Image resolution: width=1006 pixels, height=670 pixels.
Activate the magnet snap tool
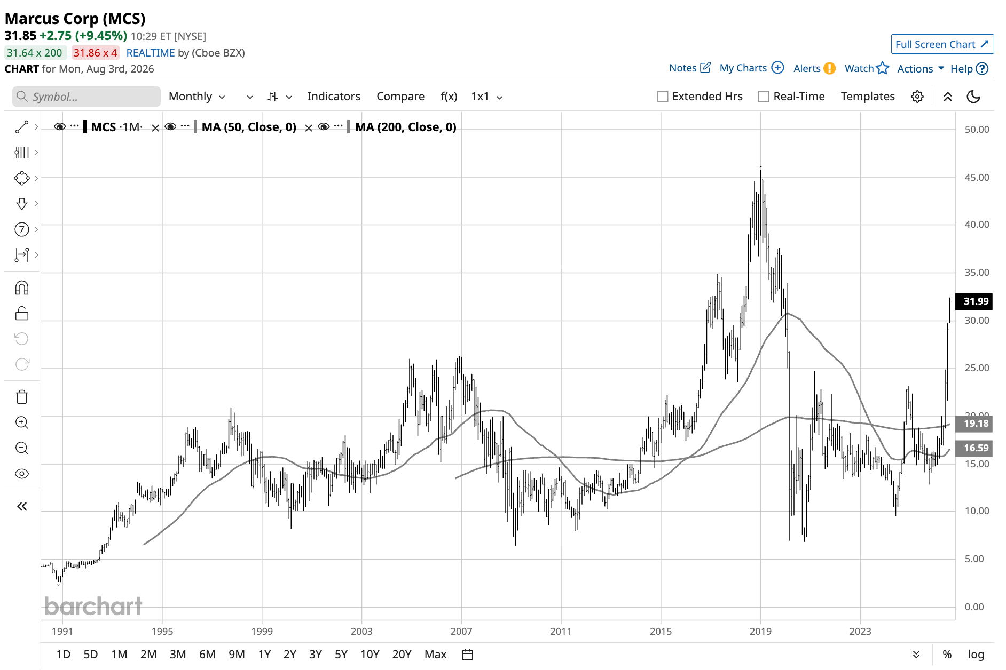(22, 288)
